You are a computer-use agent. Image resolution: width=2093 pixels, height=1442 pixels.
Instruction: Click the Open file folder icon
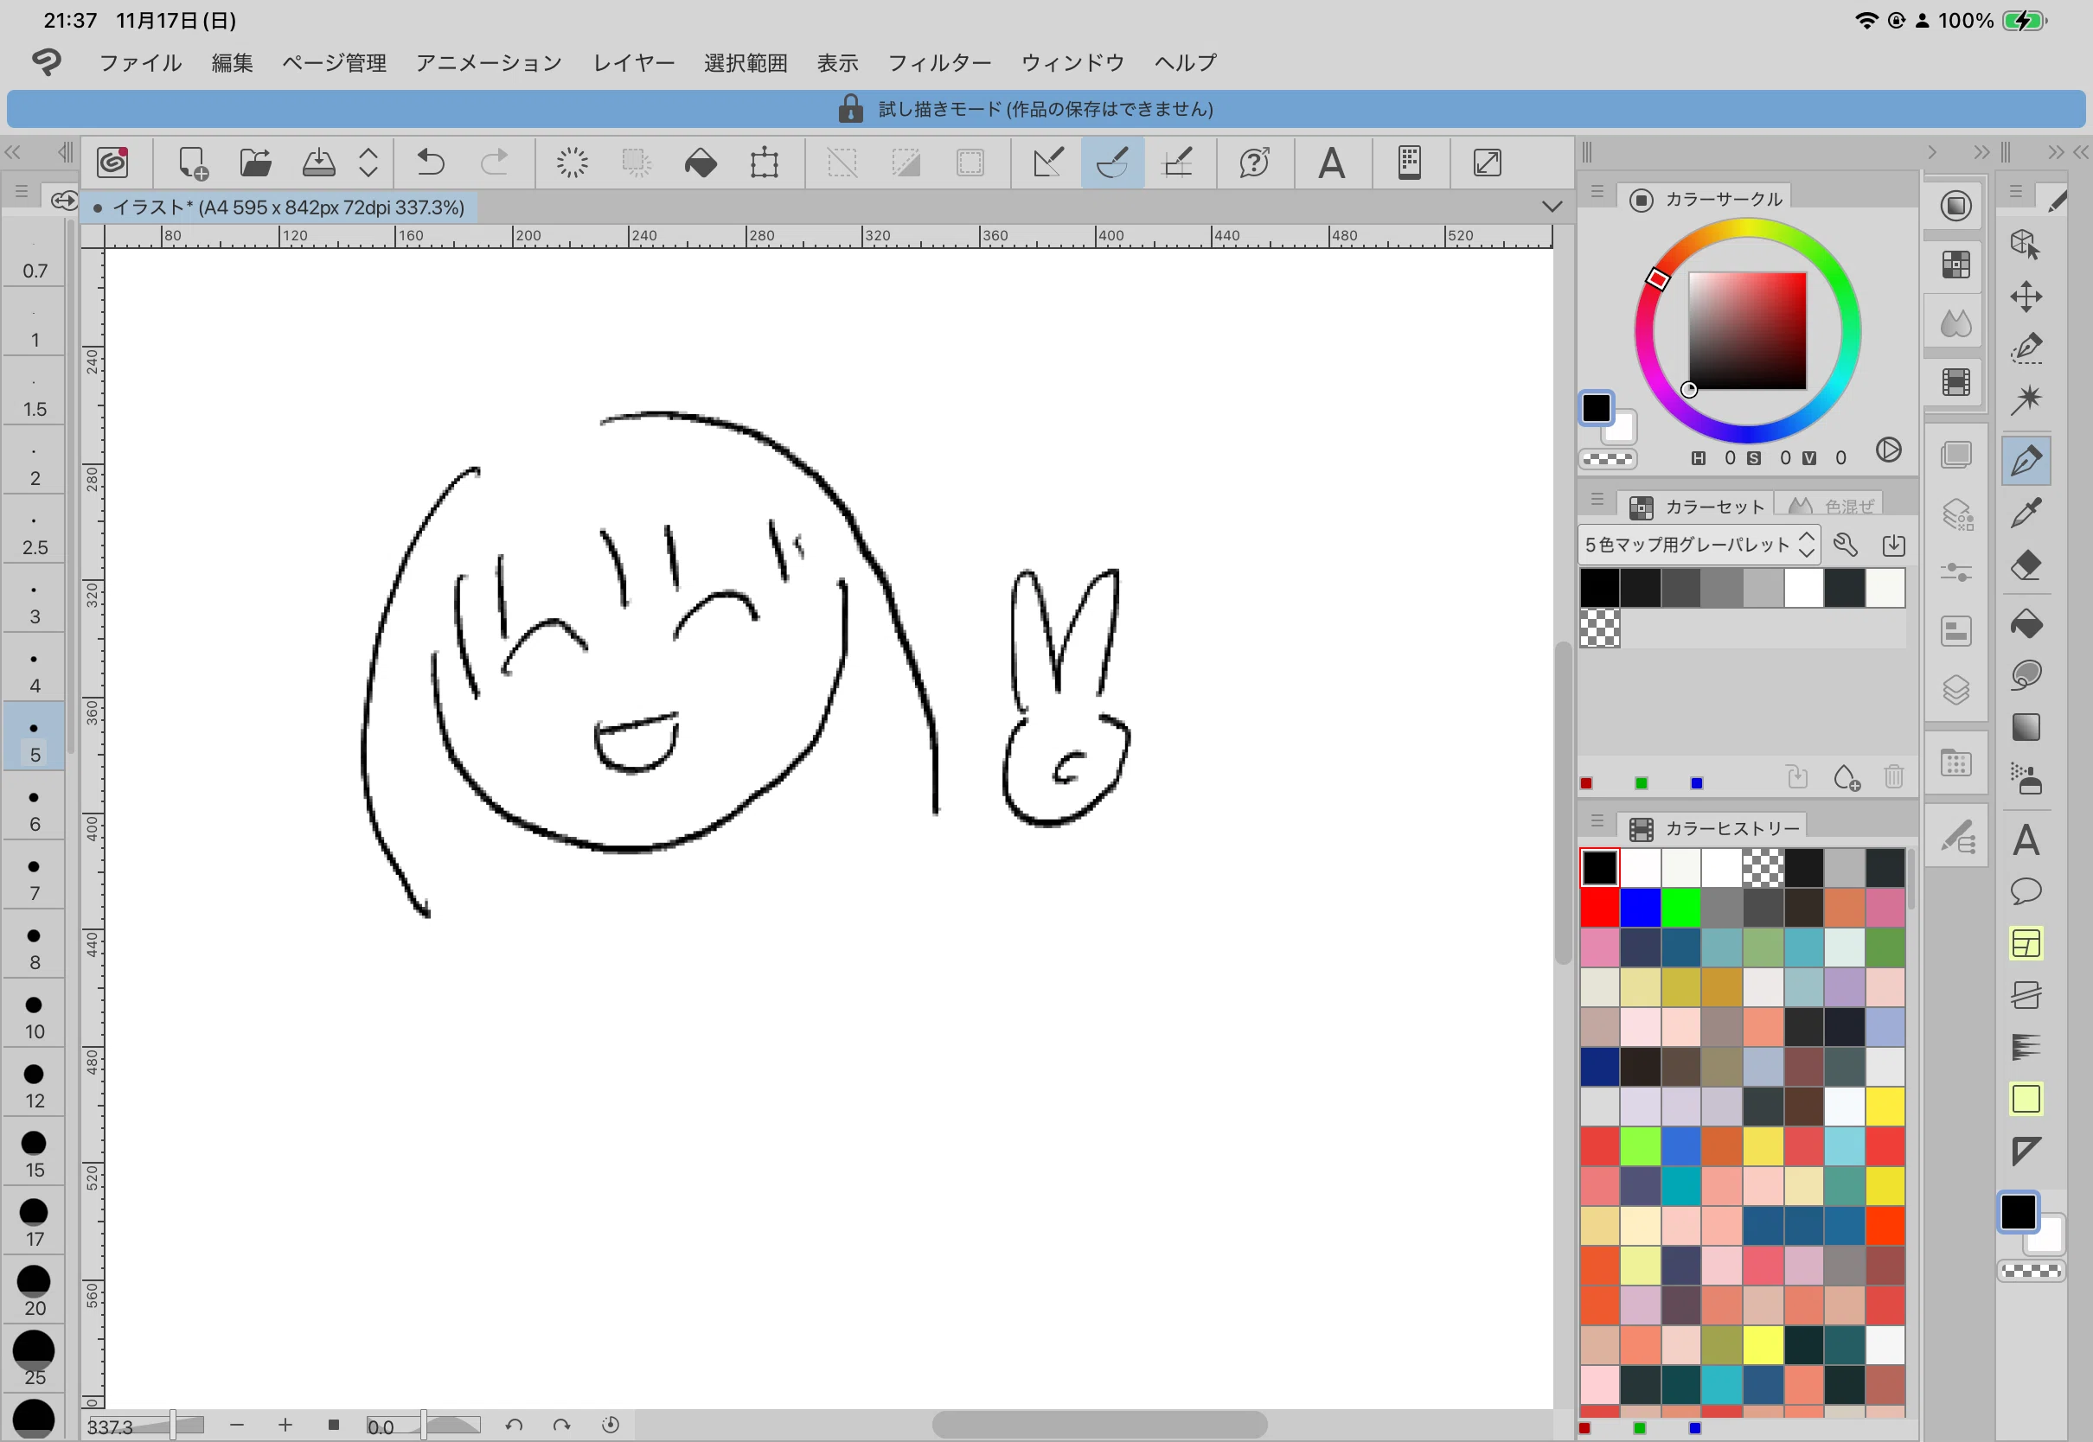256,163
